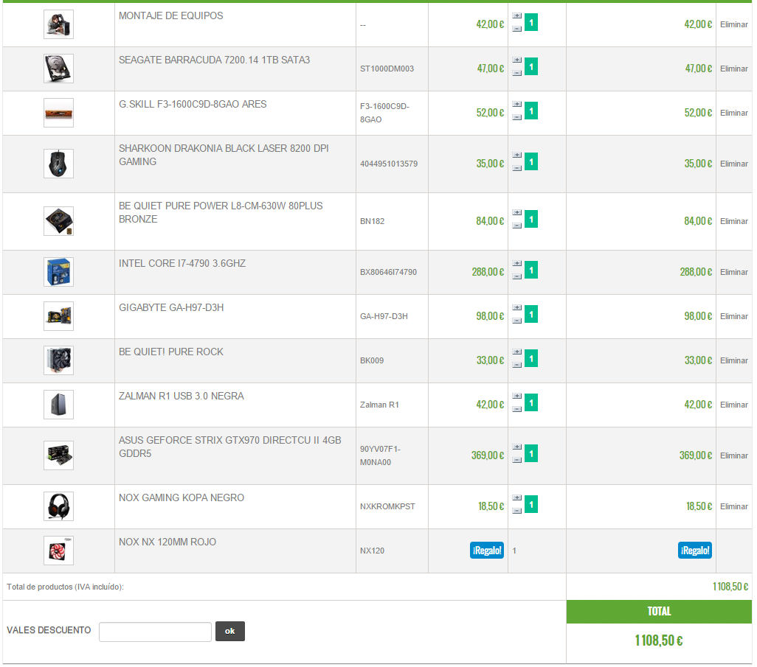The height and width of the screenshot is (667, 757).
Task: Increase Intel Core i7-4790 quantity
Action: 516,263
